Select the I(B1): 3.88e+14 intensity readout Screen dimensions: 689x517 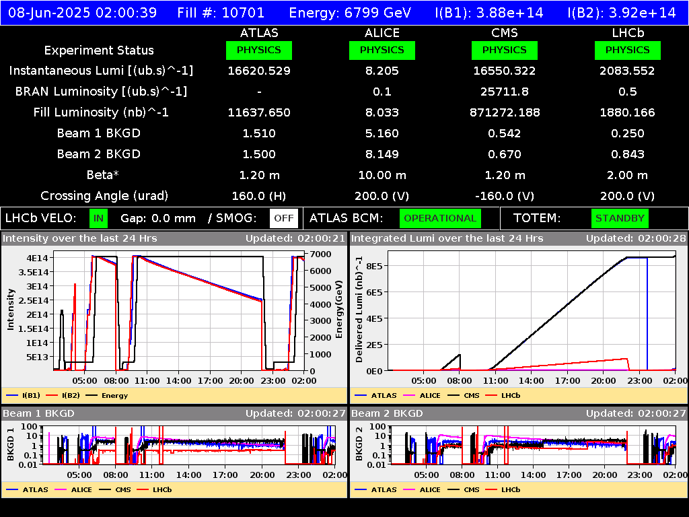tap(489, 12)
